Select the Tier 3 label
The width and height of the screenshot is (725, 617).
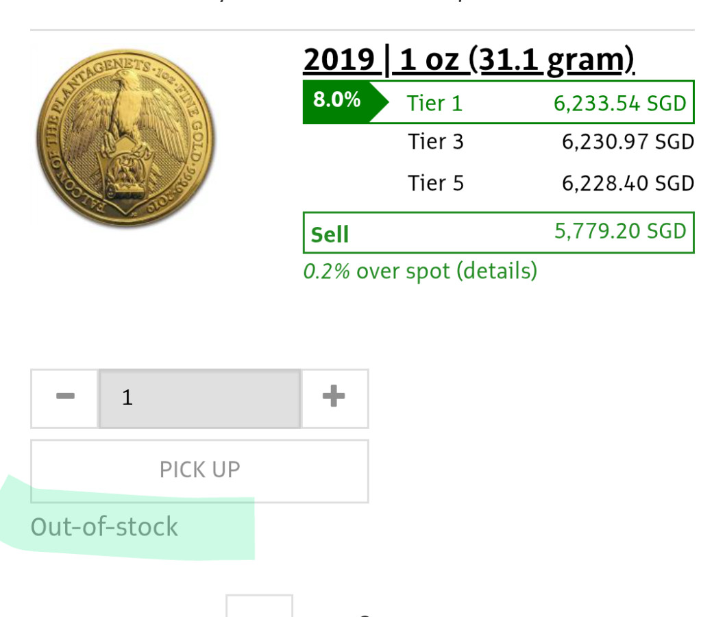[x=436, y=142]
